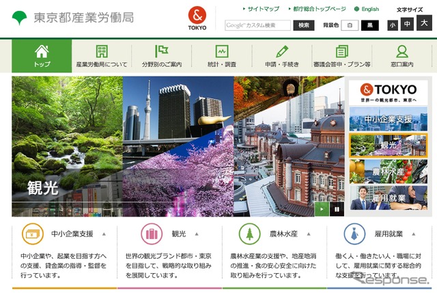This screenshot has height=293, width=437.
Task: Select large text size 大
Action: coord(424,23)
